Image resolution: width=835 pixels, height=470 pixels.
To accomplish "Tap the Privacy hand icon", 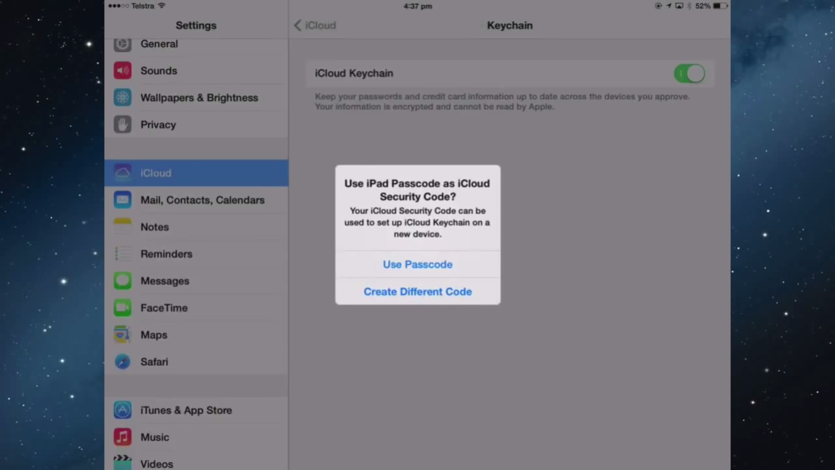I will pyautogui.click(x=123, y=124).
